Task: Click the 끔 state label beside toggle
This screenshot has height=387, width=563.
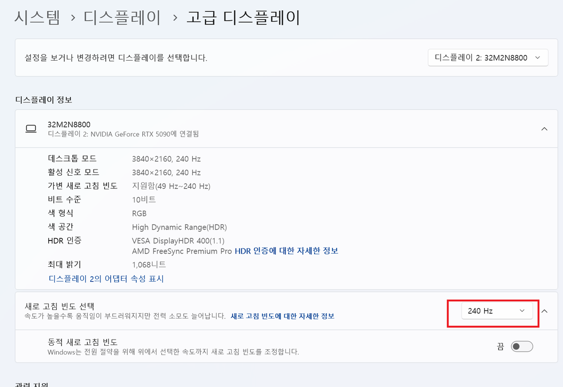Action: 501,347
